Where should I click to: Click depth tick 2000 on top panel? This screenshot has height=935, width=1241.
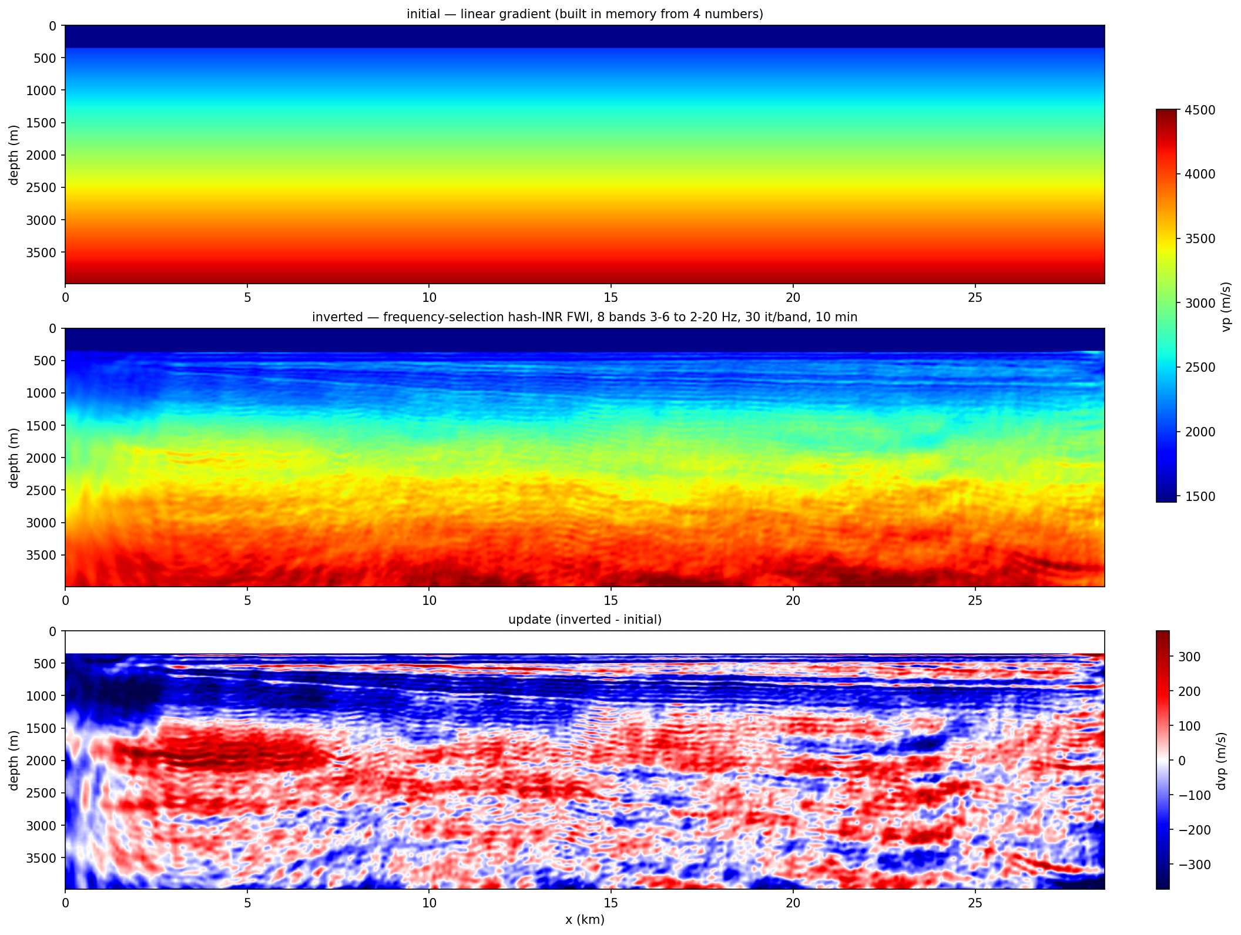41,156
